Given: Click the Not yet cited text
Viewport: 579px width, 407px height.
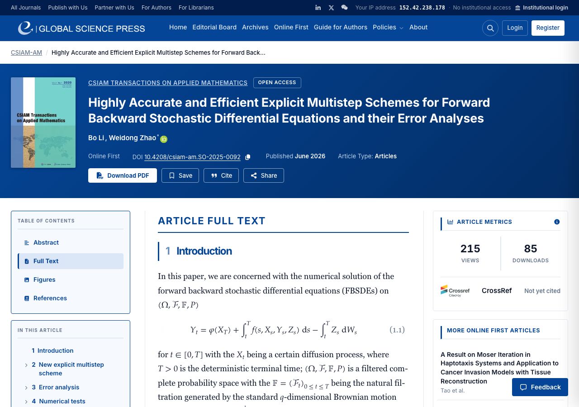Looking at the screenshot, I should (542, 291).
